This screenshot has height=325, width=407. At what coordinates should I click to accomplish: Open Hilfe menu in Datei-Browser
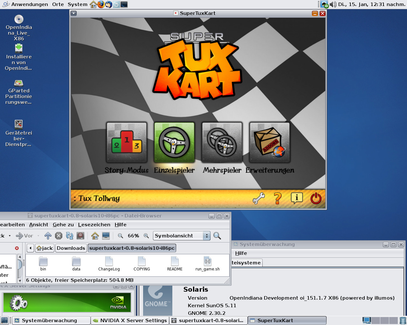[x=121, y=225]
